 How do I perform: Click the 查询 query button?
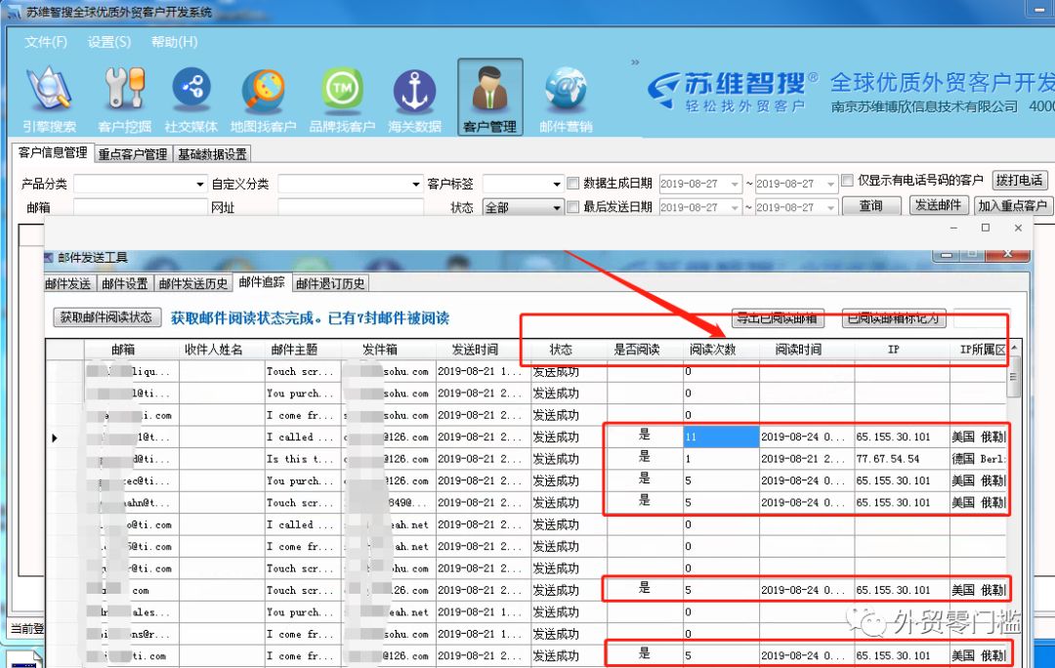pyautogui.click(x=870, y=205)
